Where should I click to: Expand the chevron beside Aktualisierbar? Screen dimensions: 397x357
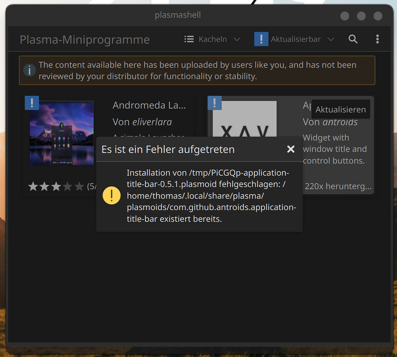331,39
